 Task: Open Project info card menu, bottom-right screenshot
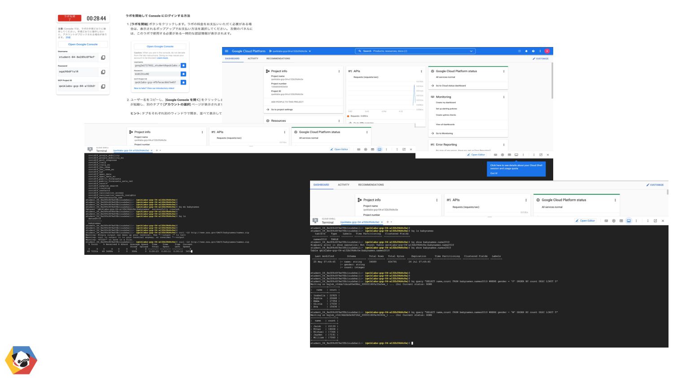coord(437,200)
